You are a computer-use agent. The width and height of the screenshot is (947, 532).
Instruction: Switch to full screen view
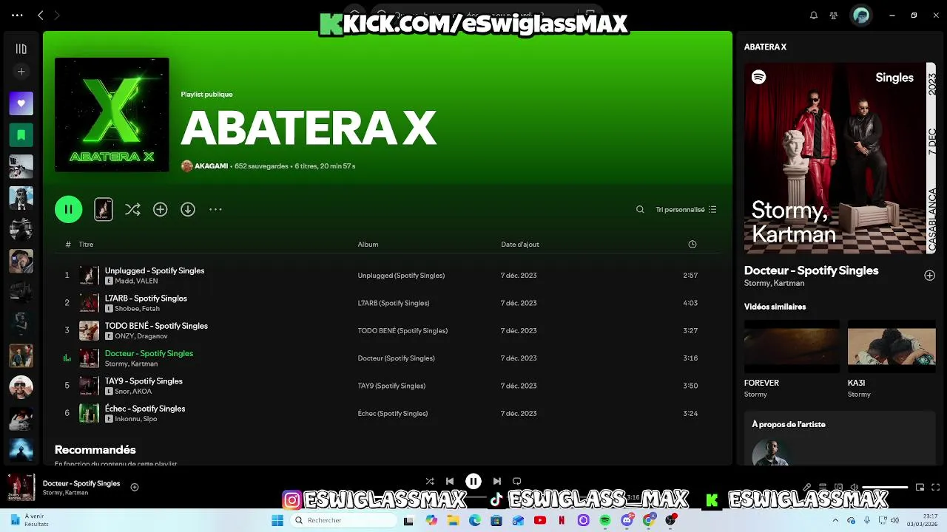(936, 487)
